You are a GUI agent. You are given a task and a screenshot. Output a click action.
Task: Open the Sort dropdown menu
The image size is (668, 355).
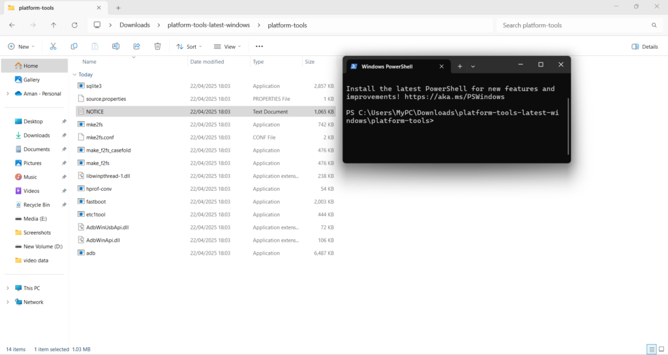[189, 46]
